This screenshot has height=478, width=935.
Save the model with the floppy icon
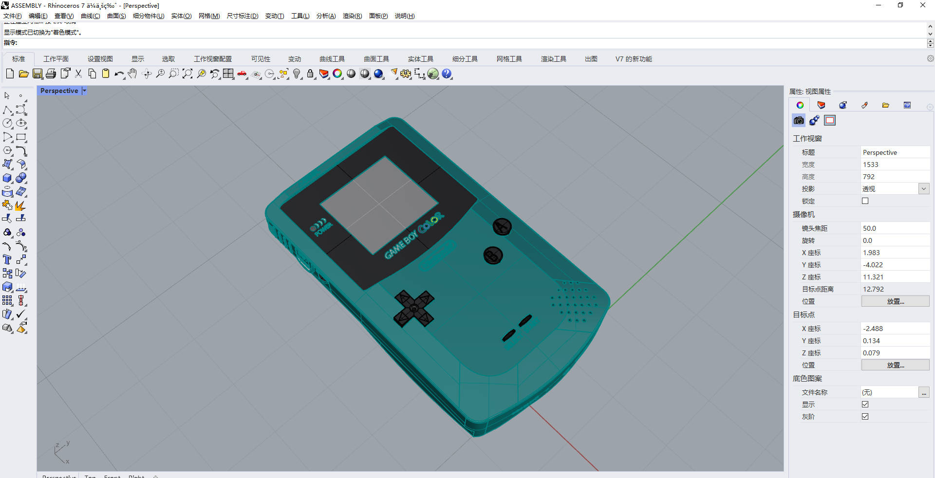point(37,74)
